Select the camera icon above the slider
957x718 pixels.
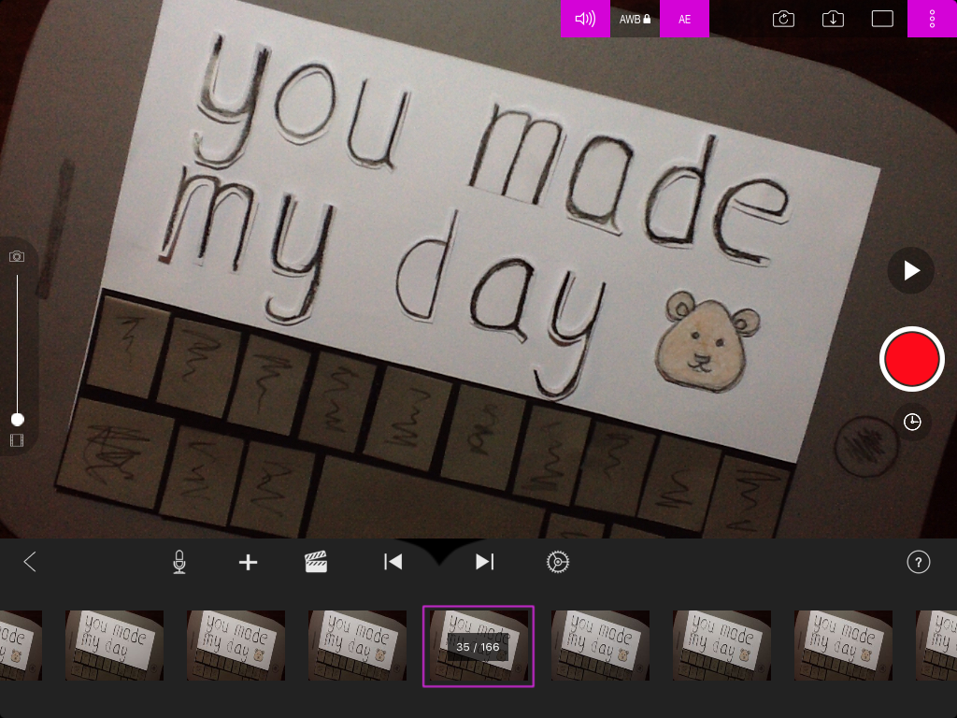coord(17,256)
